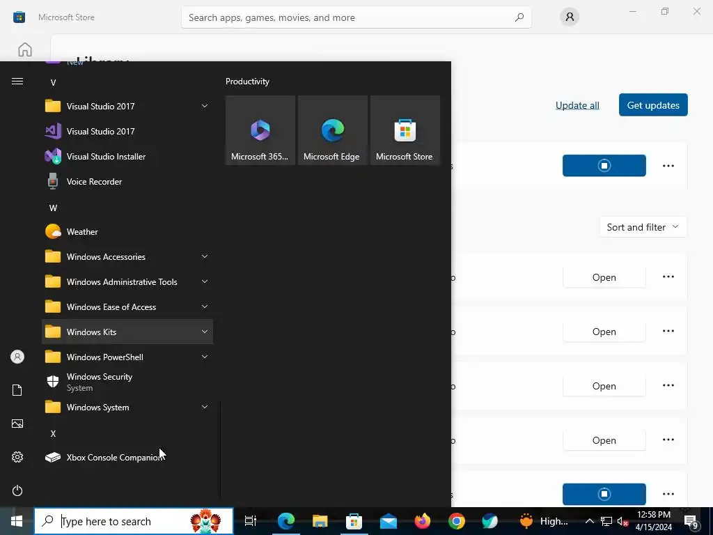
Task: Go to Store Home icon
Action: [x=25, y=49]
